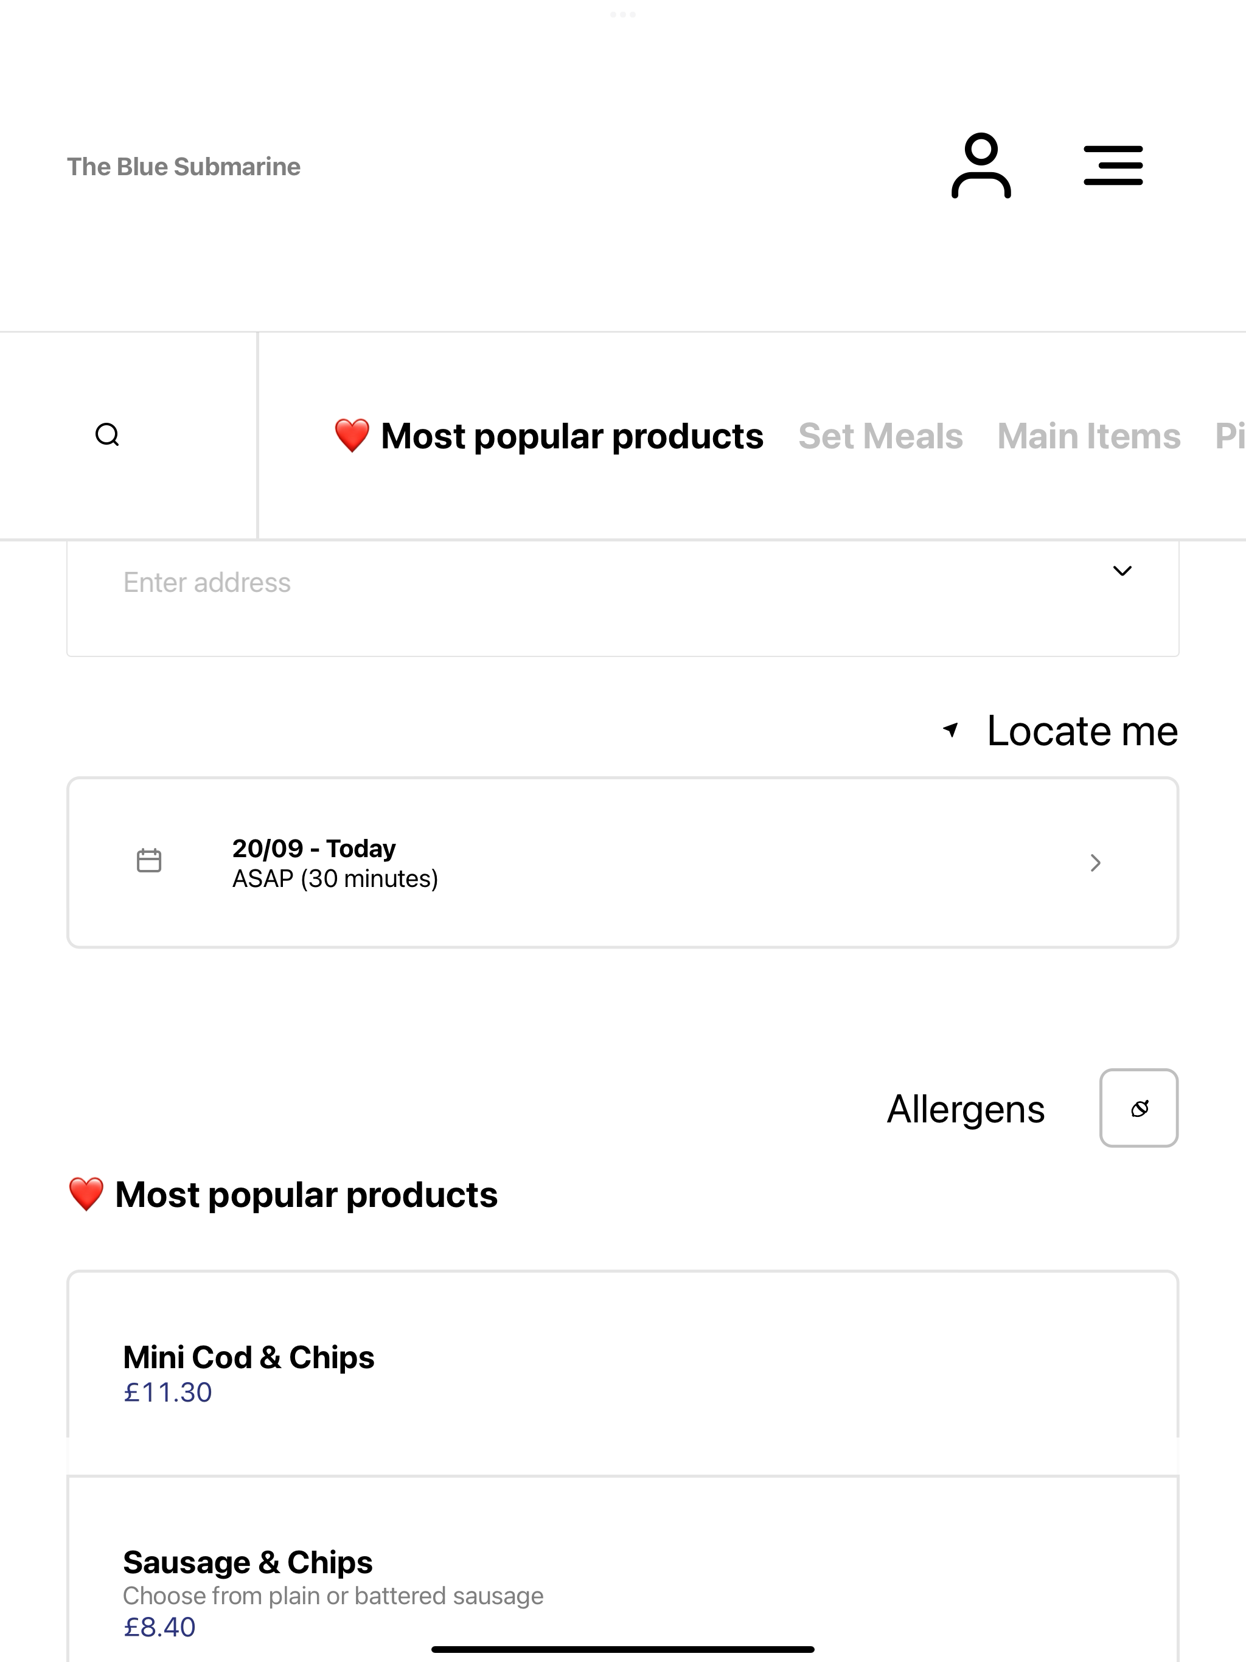The image size is (1246, 1662).
Task: Toggle the Allergens filter button
Action: point(1138,1108)
